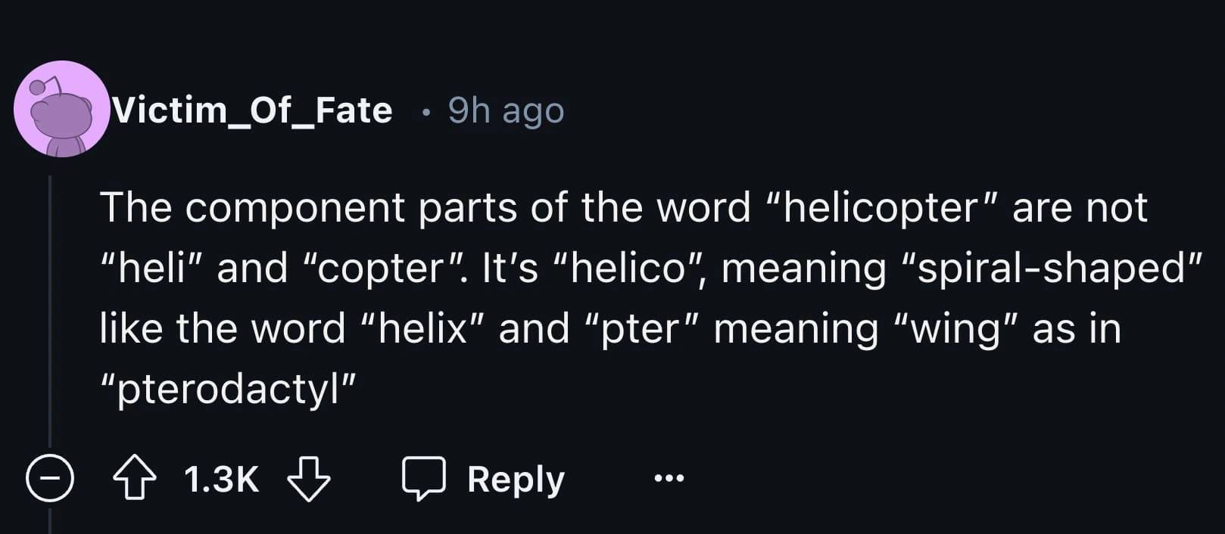Click the word "helix" in the comment

422,329
